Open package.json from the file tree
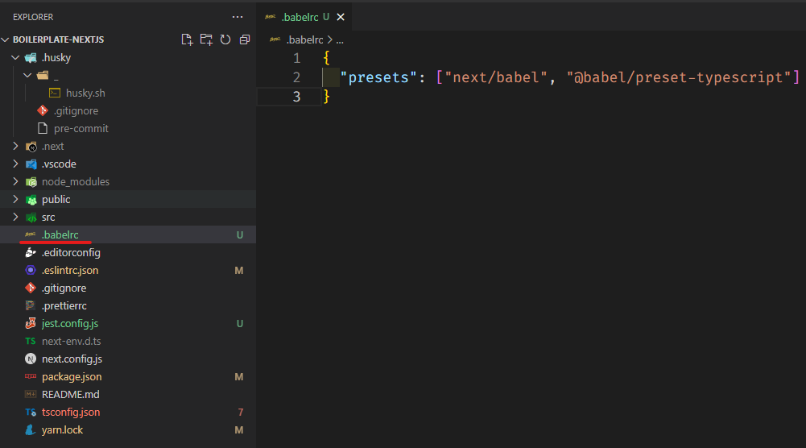806x448 pixels. (x=71, y=377)
